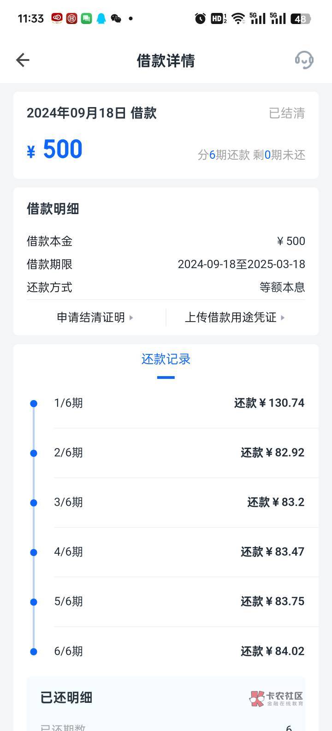Tap the WeChat notification icon
This screenshot has height=731, width=332.
tap(116, 18)
